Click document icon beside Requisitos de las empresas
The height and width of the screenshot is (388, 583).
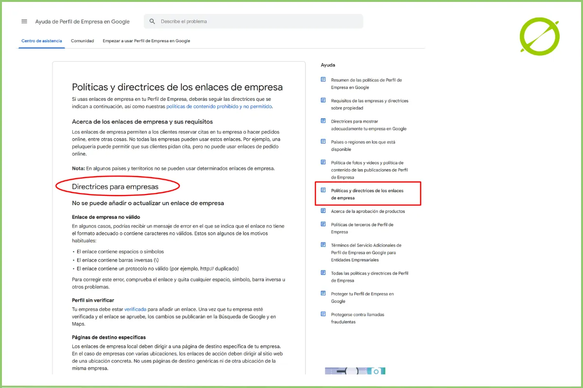pos(324,100)
